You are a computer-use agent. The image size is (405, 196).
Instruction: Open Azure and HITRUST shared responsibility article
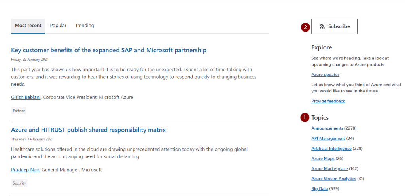point(88,130)
